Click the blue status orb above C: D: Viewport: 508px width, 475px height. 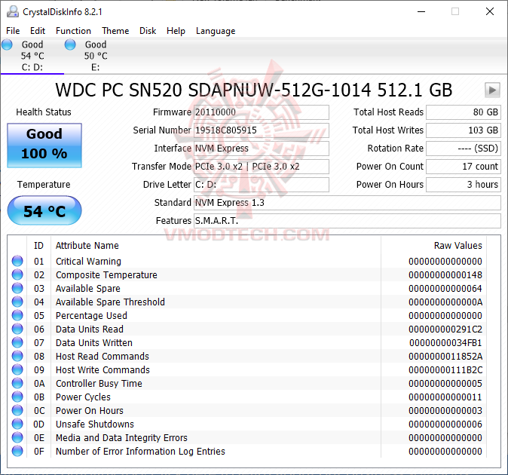click(7, 44)
